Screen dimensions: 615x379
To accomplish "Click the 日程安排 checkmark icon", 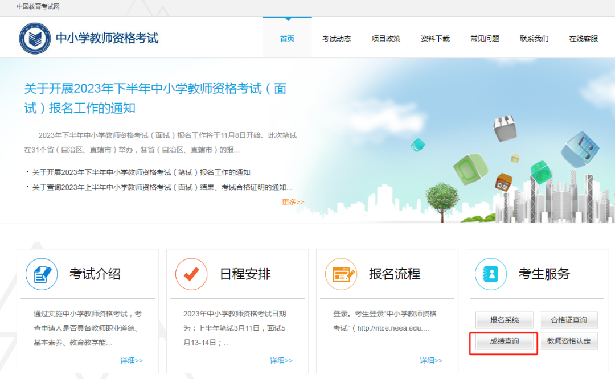I will coord(191,274).
